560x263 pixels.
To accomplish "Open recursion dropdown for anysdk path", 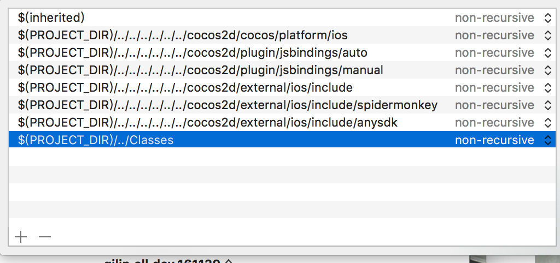I will click(547, 123).
